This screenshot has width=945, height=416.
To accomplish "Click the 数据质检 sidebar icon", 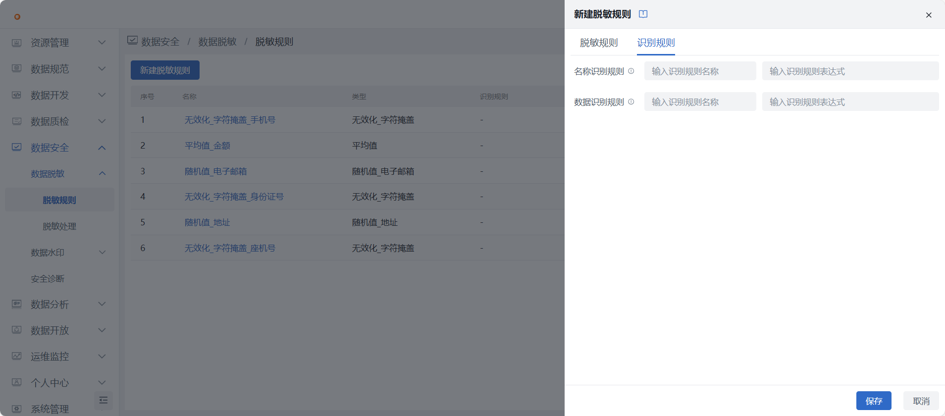I will pos(17,121).
